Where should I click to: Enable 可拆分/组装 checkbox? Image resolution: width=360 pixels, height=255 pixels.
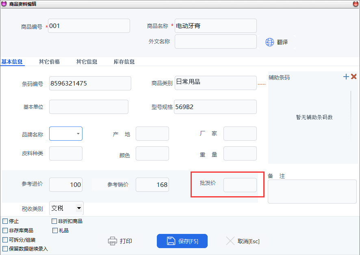point(5,240)
